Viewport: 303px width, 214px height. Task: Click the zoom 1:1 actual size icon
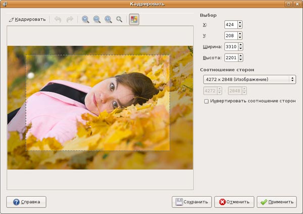(108, 20)
